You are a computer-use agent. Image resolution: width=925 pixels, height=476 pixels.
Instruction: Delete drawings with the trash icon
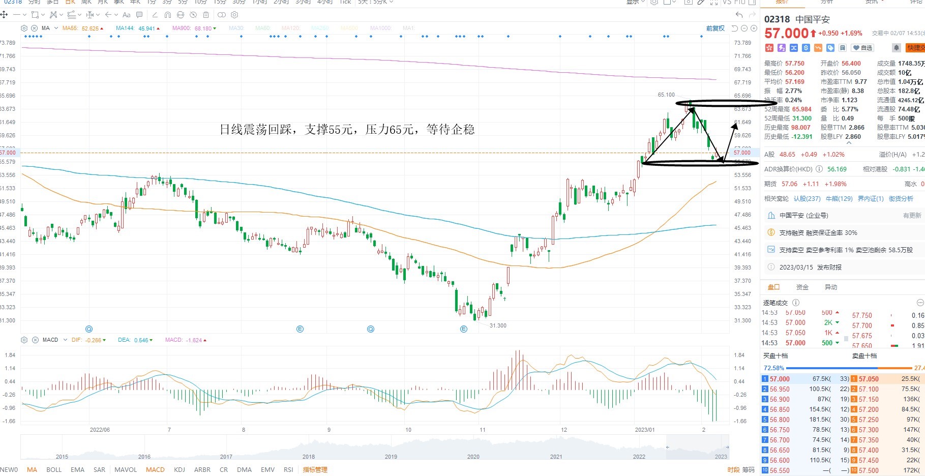tap(205, 15)
